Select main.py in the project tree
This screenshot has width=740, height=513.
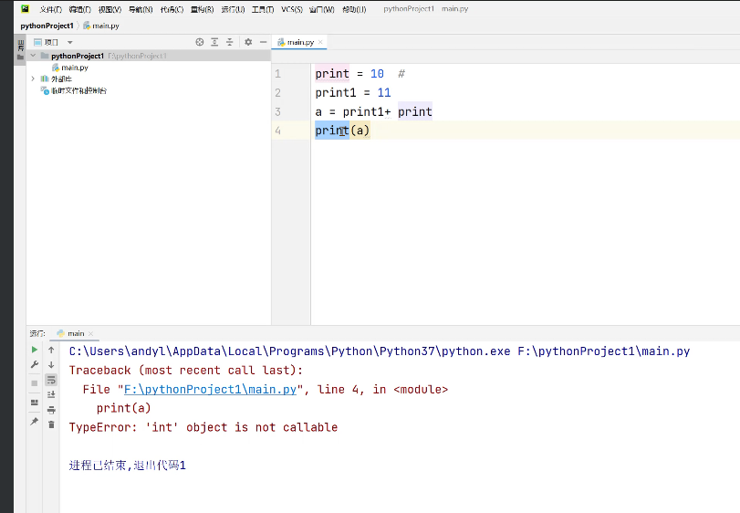coord(74,68)
